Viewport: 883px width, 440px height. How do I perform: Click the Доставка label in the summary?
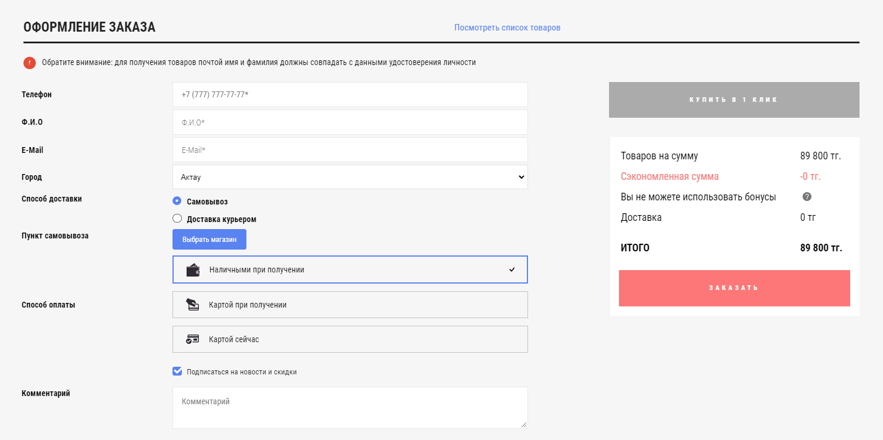[641, 217]
